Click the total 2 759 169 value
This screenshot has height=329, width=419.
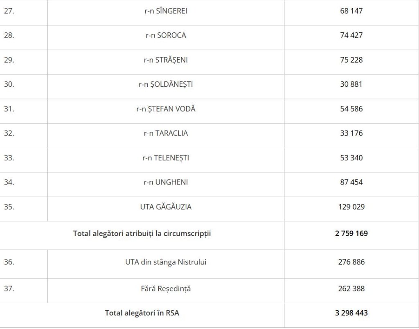pos(351,233)
